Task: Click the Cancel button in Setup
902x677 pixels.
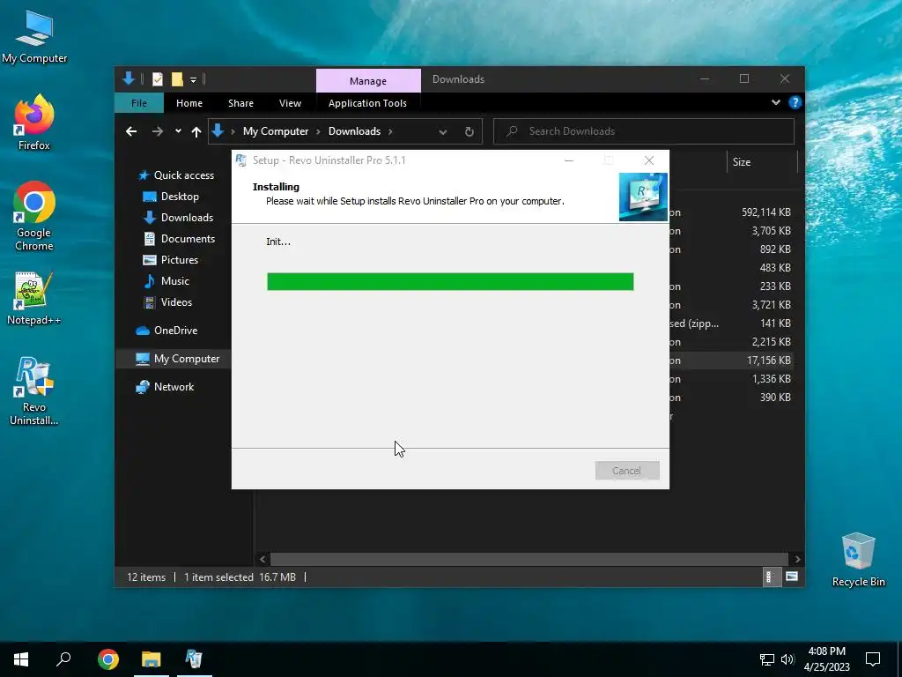Action: point(627,471)
